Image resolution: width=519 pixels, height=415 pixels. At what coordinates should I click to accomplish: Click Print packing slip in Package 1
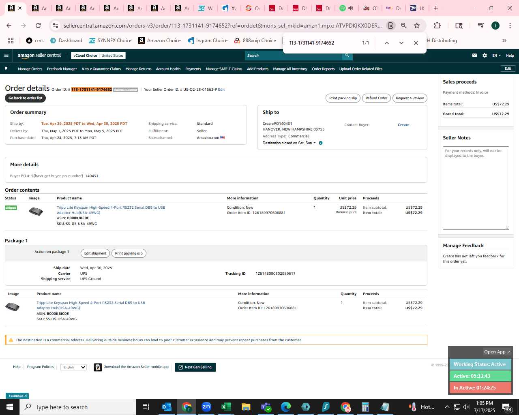129,253
